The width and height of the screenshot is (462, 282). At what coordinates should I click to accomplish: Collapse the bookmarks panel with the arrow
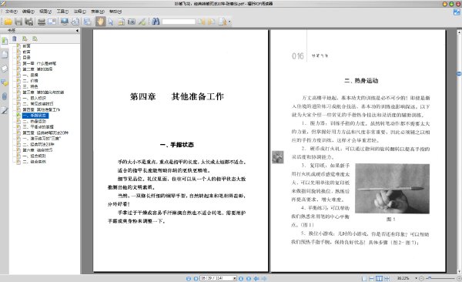[77, 30]
